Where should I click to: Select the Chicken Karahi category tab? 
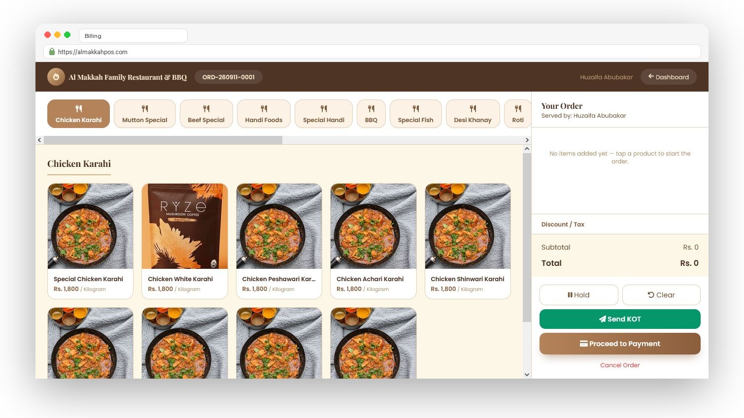[78, 114]
